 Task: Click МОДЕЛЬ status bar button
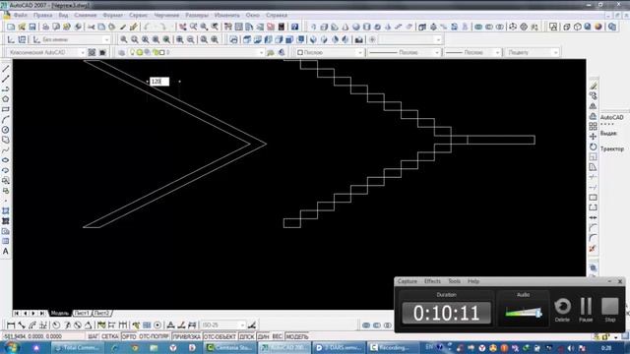pos(297,336)
